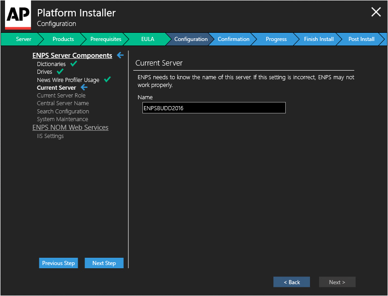Select Dictionaries in the step list
This screenshot has height=296, width=388.
(x=51, y=64)
